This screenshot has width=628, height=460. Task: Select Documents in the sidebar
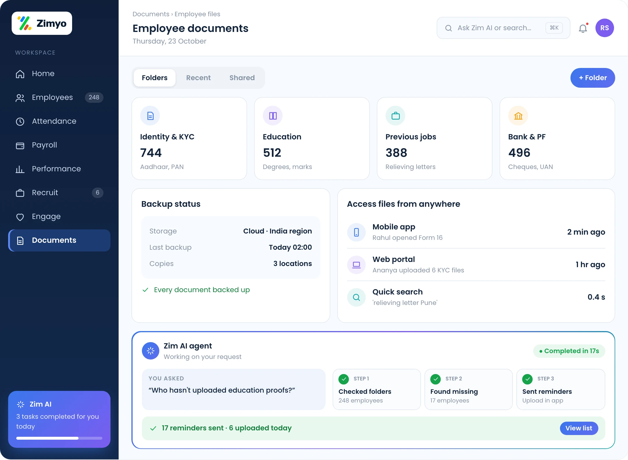pyautogui.click(x=59, y=240)
